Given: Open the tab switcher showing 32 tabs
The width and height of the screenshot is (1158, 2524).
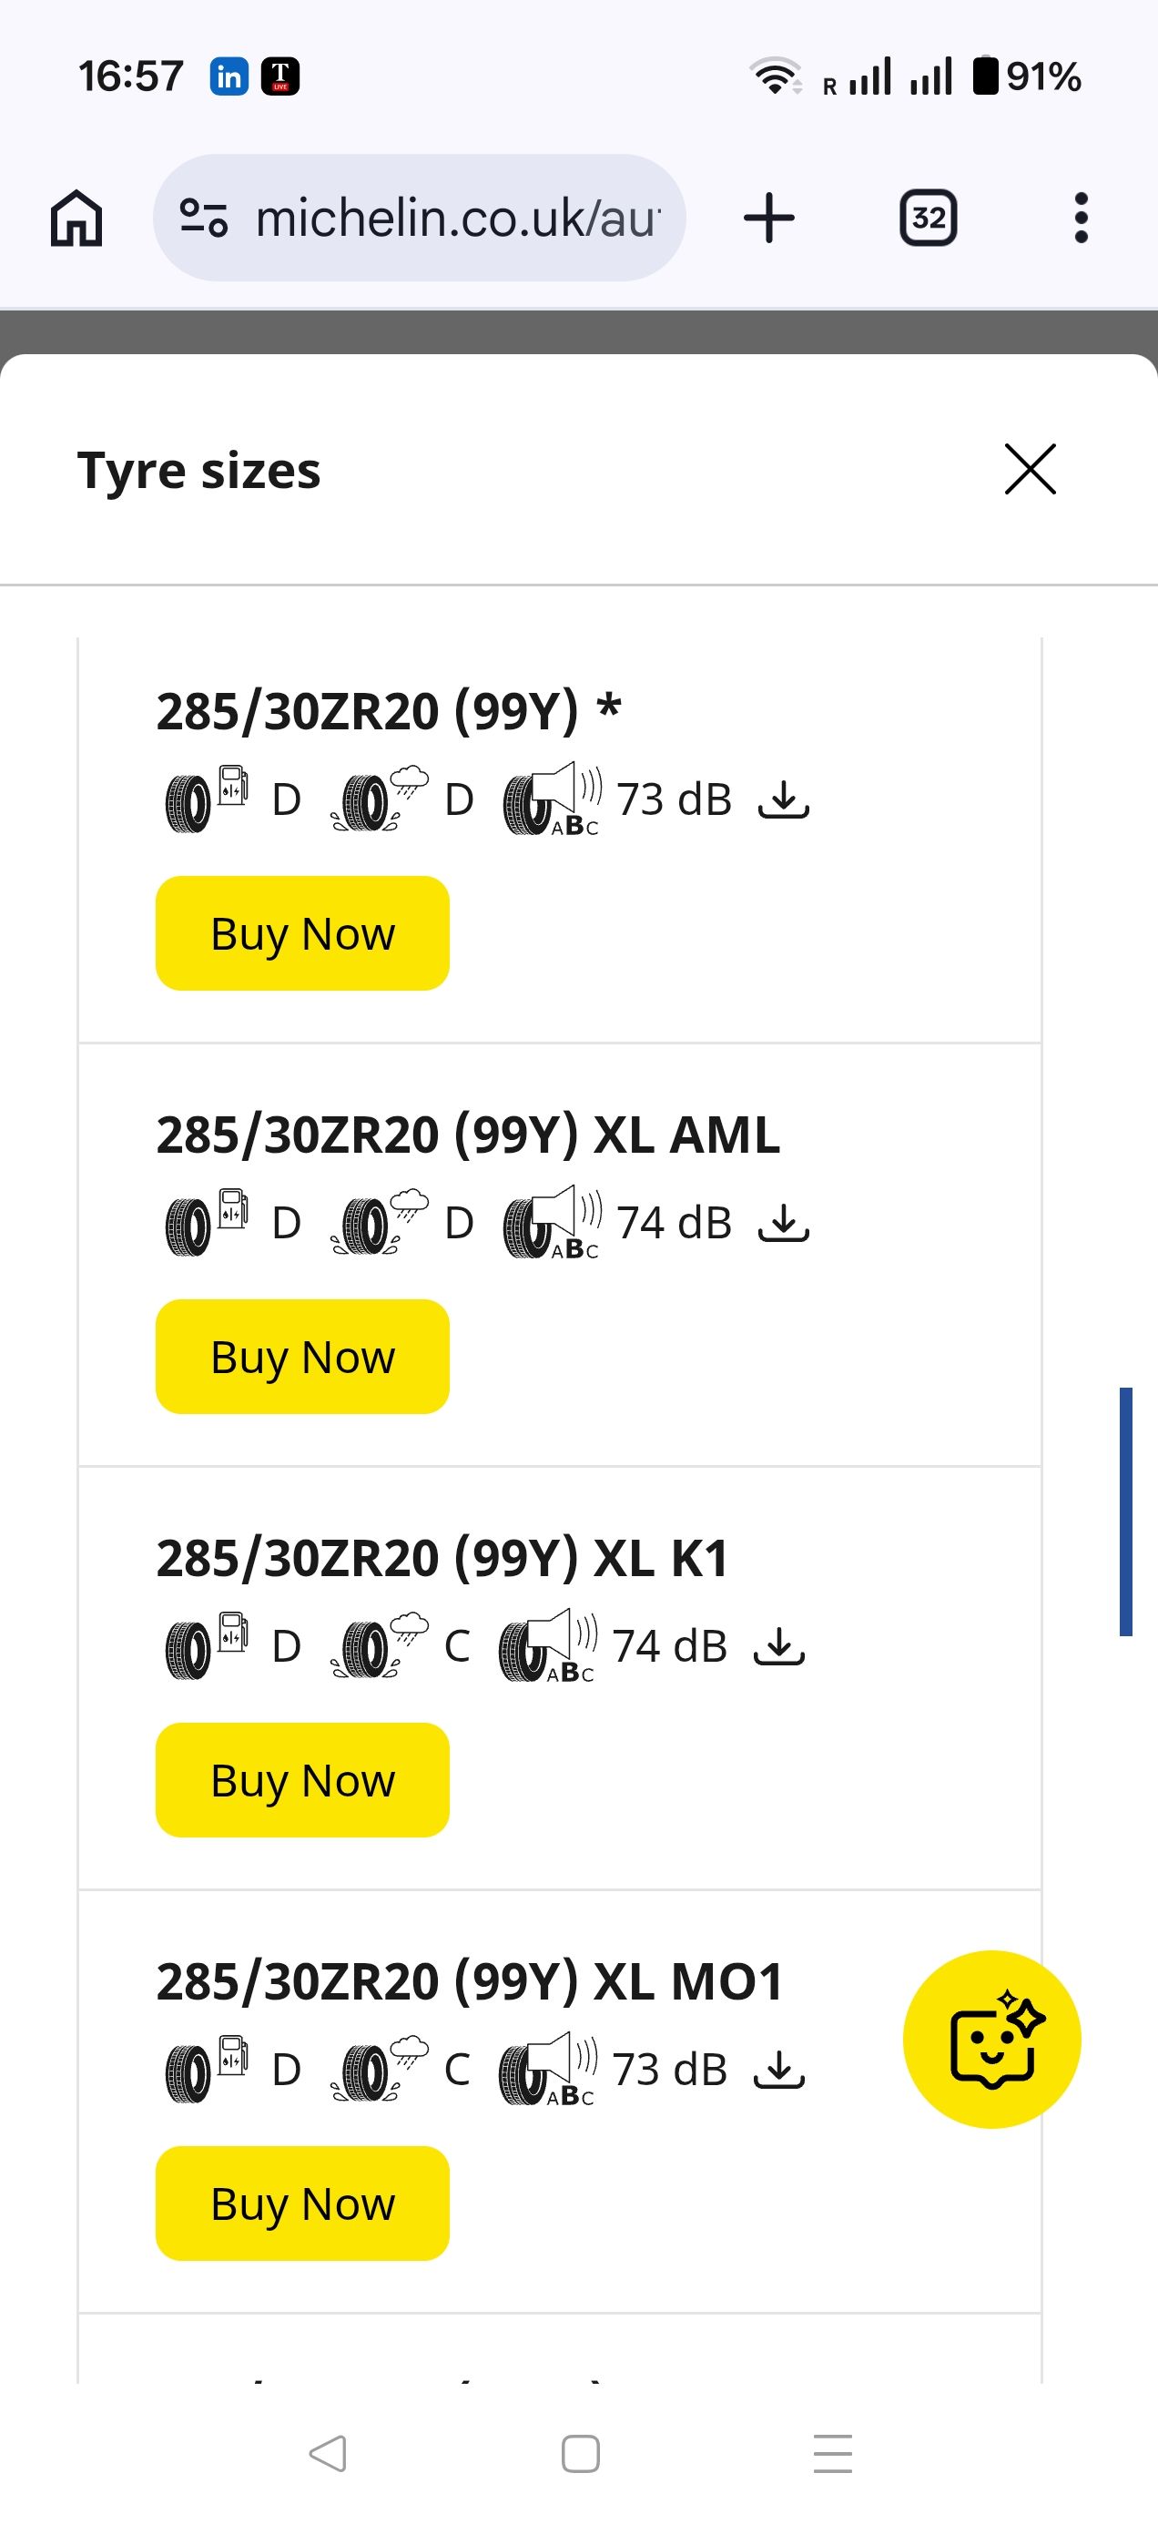Looking at the screenshot, I should point(928,218).
